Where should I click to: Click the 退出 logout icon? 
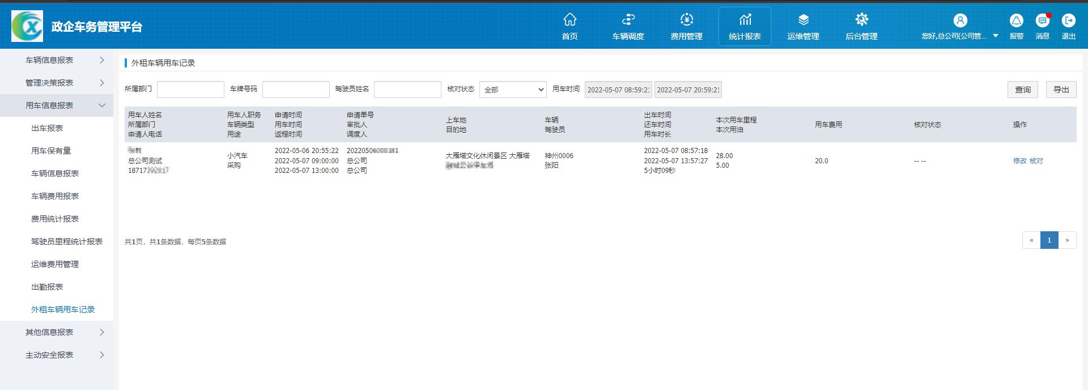point(1069,20)
